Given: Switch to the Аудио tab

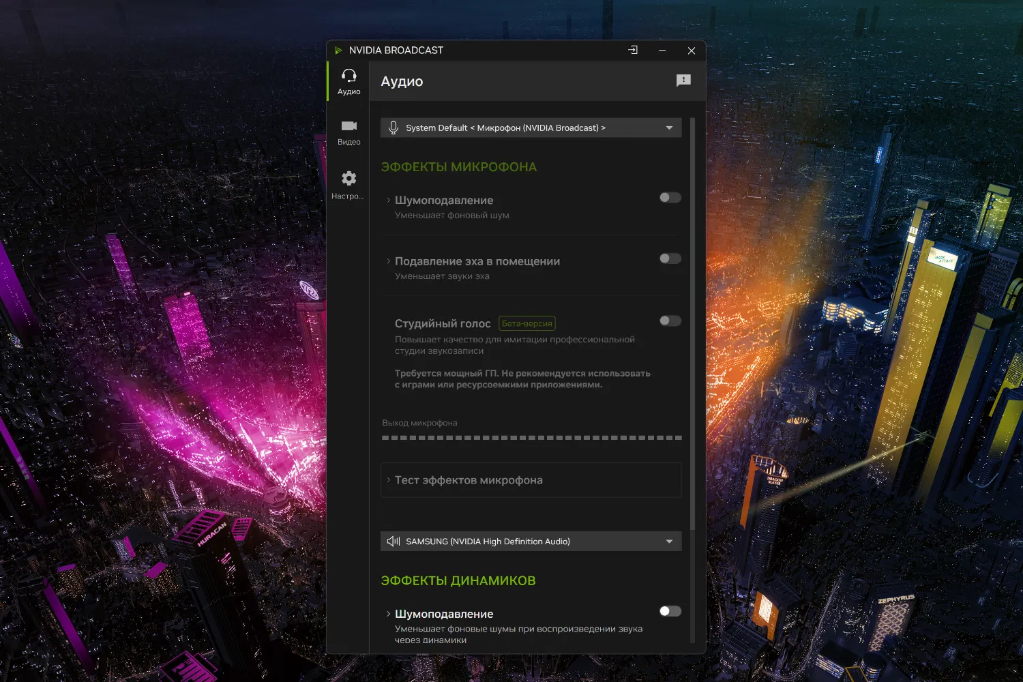Looking at the screenshot, I should coord(349,81).
